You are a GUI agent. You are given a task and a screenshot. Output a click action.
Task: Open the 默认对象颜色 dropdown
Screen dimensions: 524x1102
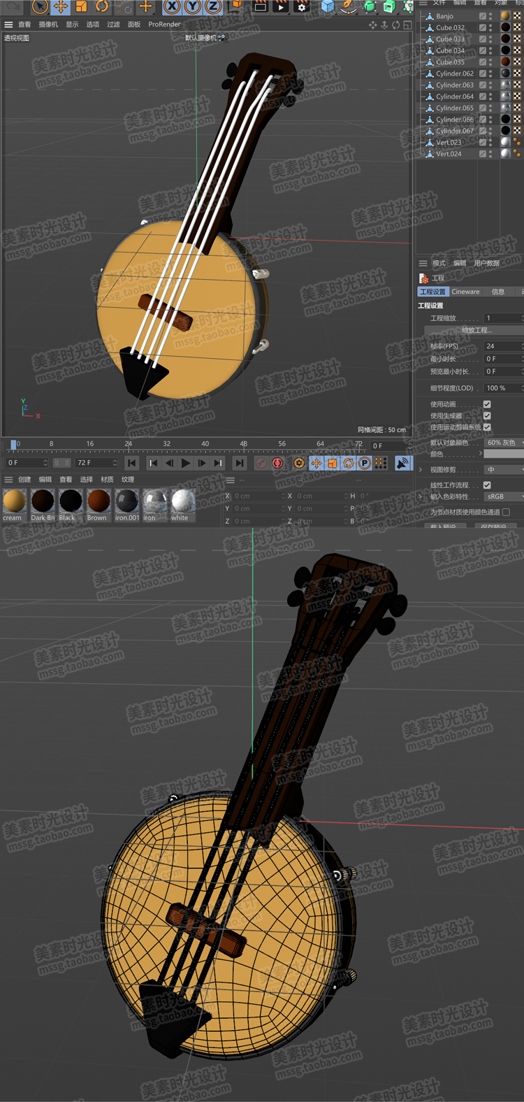pyautogui.click(x=504, y=443)
